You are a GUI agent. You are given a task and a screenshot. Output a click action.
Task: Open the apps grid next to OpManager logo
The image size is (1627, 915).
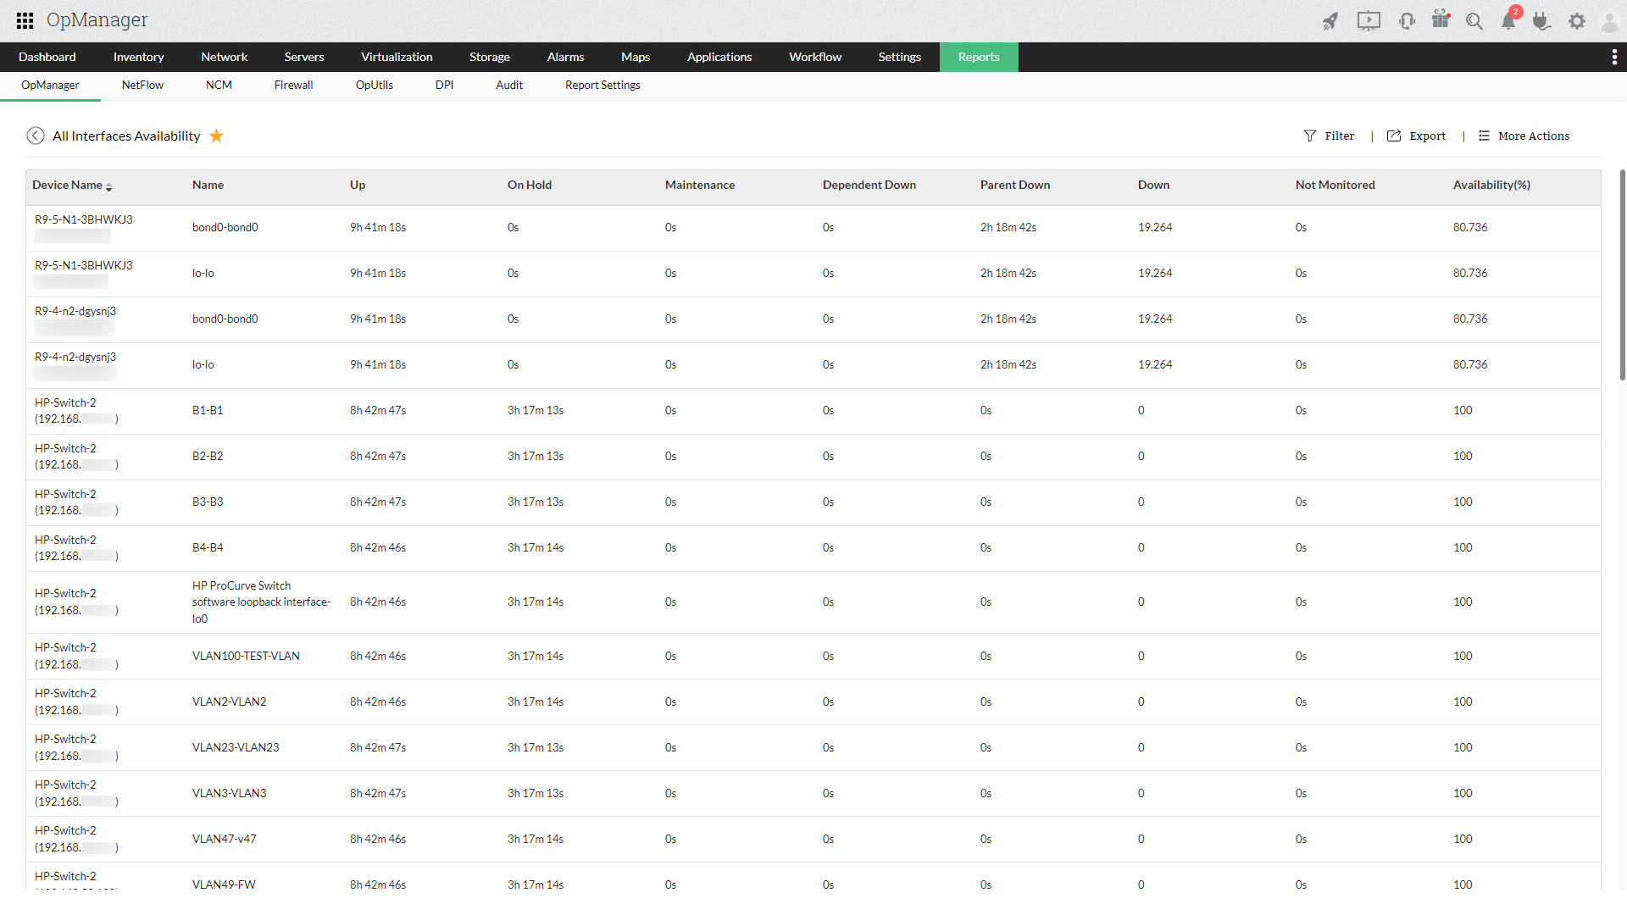(25, 20)
